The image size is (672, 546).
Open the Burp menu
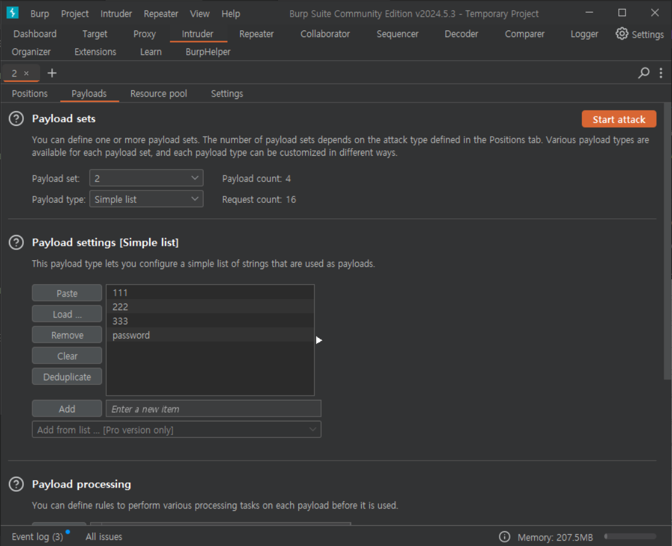pos(39,14)
